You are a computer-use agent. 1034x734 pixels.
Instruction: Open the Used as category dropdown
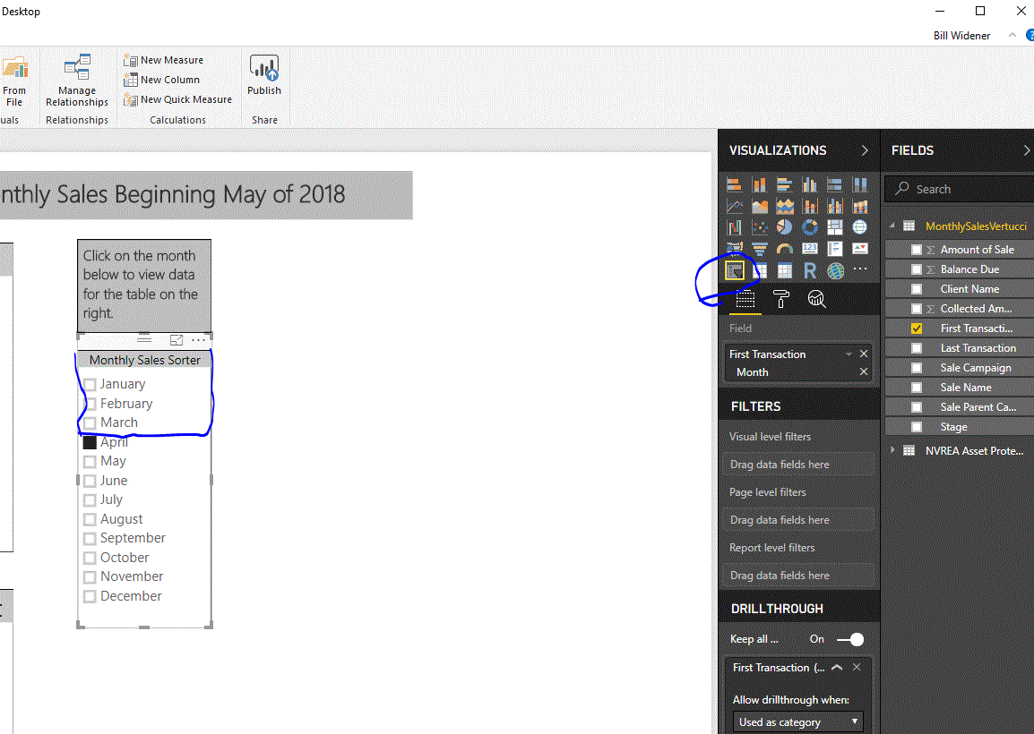(x=798, y=722)
